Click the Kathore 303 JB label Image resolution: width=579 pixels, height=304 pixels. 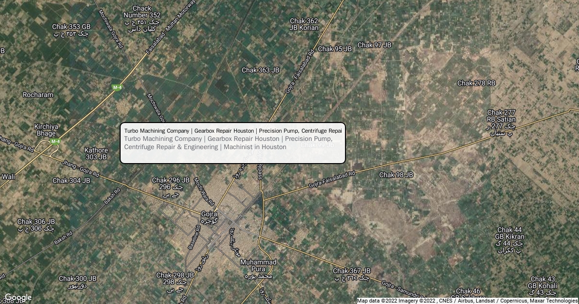[96, 153]
